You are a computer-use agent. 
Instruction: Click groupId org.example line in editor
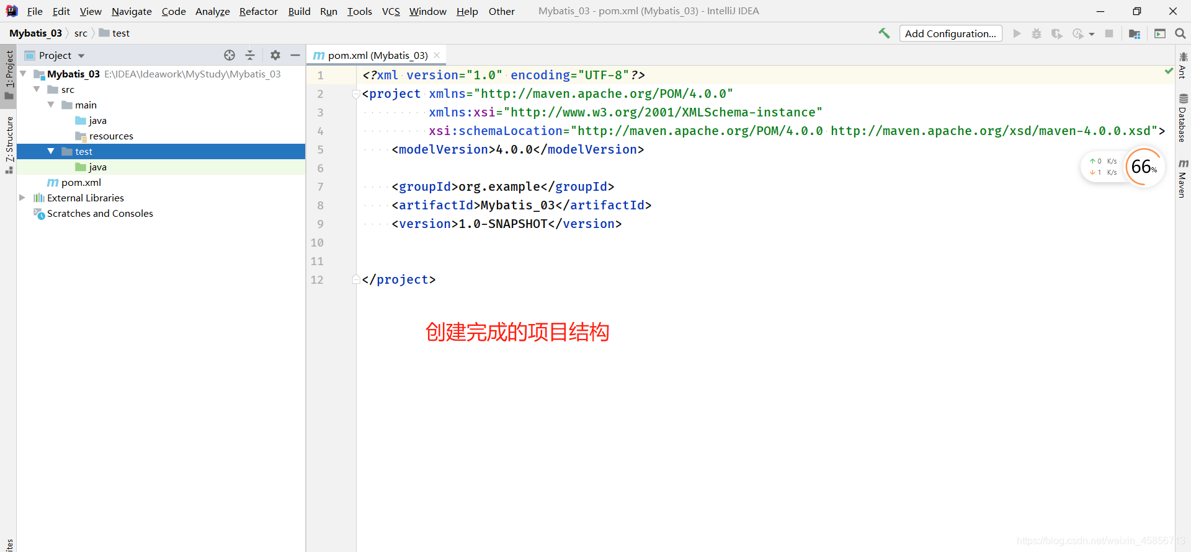(x=503, y=186)
